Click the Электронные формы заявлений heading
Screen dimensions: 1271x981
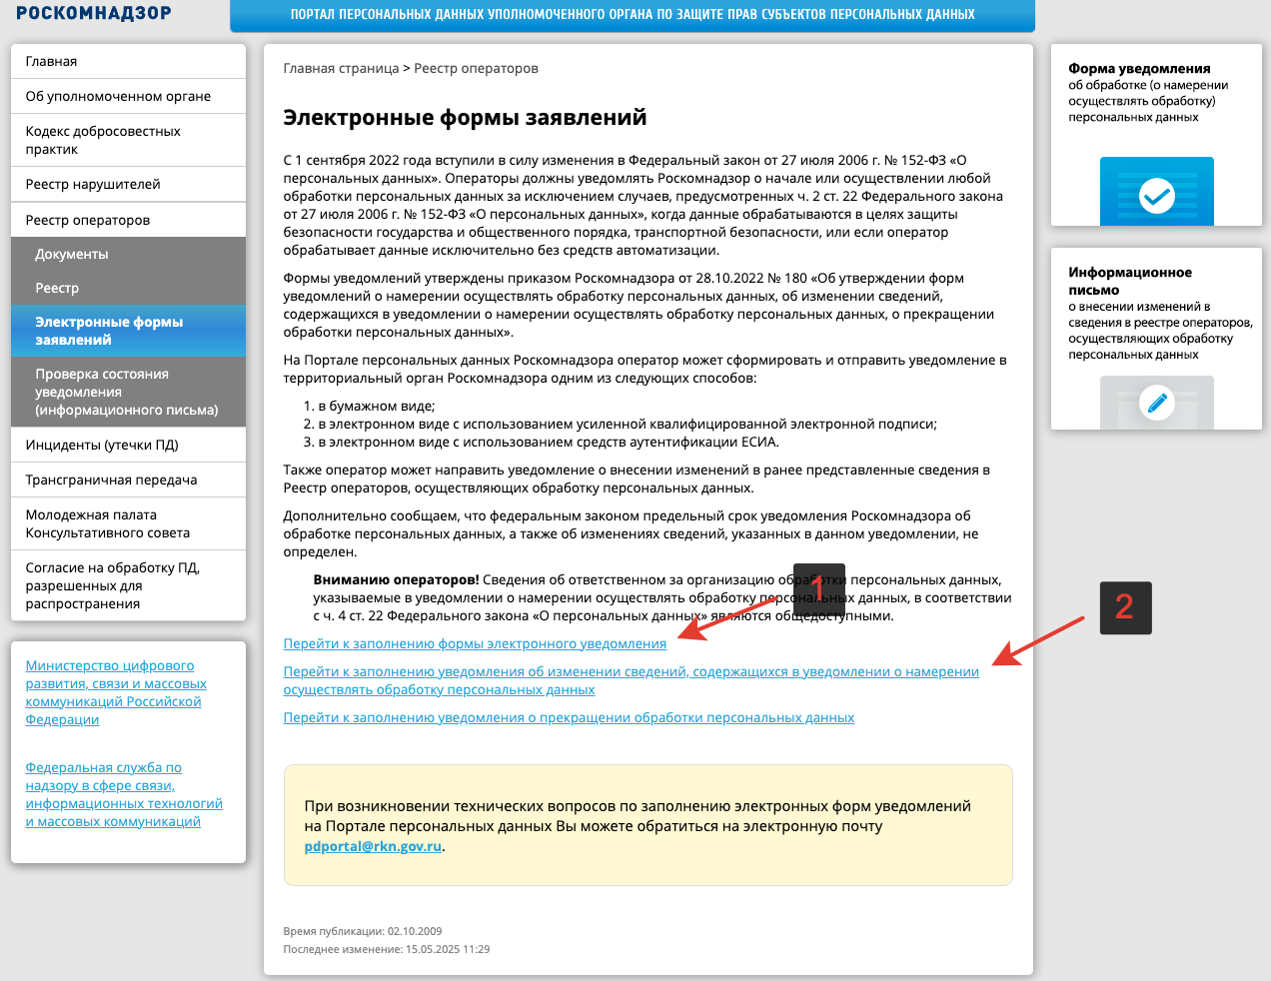click(x=465, y=117)
